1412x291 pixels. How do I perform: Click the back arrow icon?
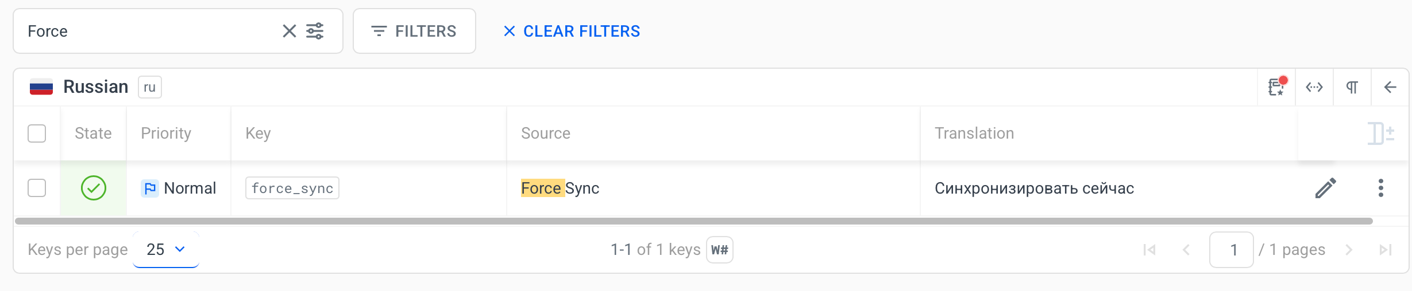(x=1390, y=87)
